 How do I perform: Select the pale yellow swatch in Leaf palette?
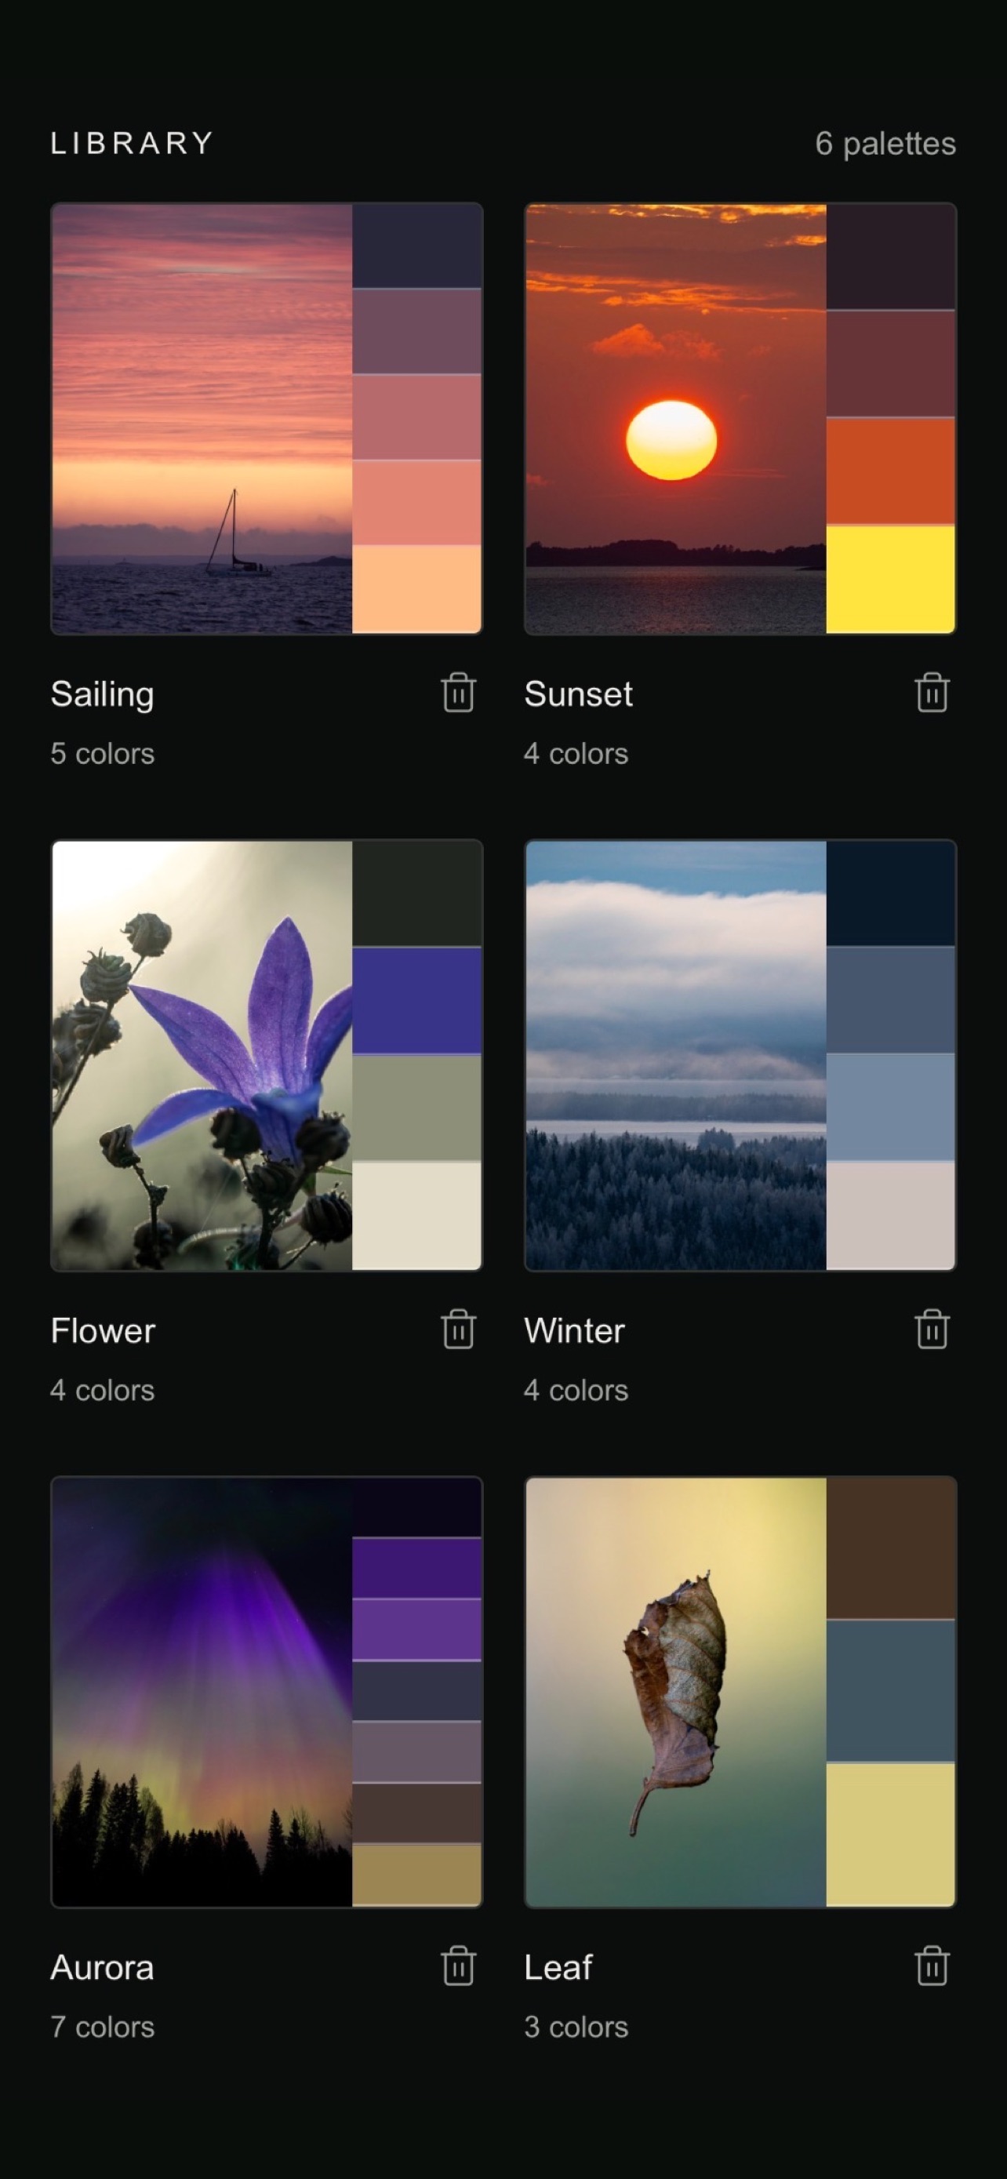tap(890, 1835)
